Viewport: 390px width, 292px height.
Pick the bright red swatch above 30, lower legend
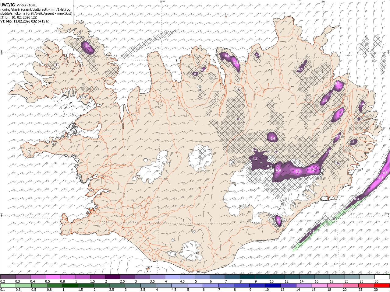(x=382, y=285)
